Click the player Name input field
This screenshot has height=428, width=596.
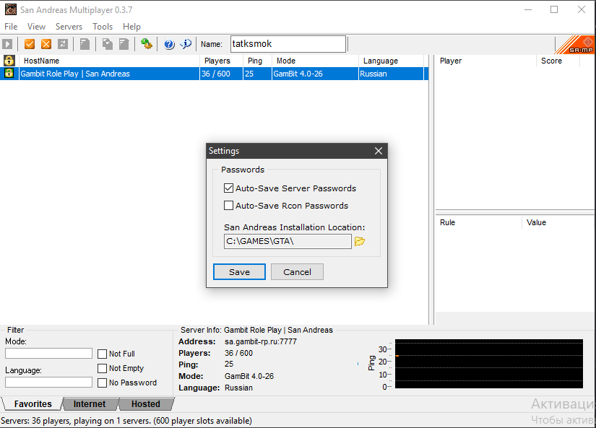coord(288,44)
